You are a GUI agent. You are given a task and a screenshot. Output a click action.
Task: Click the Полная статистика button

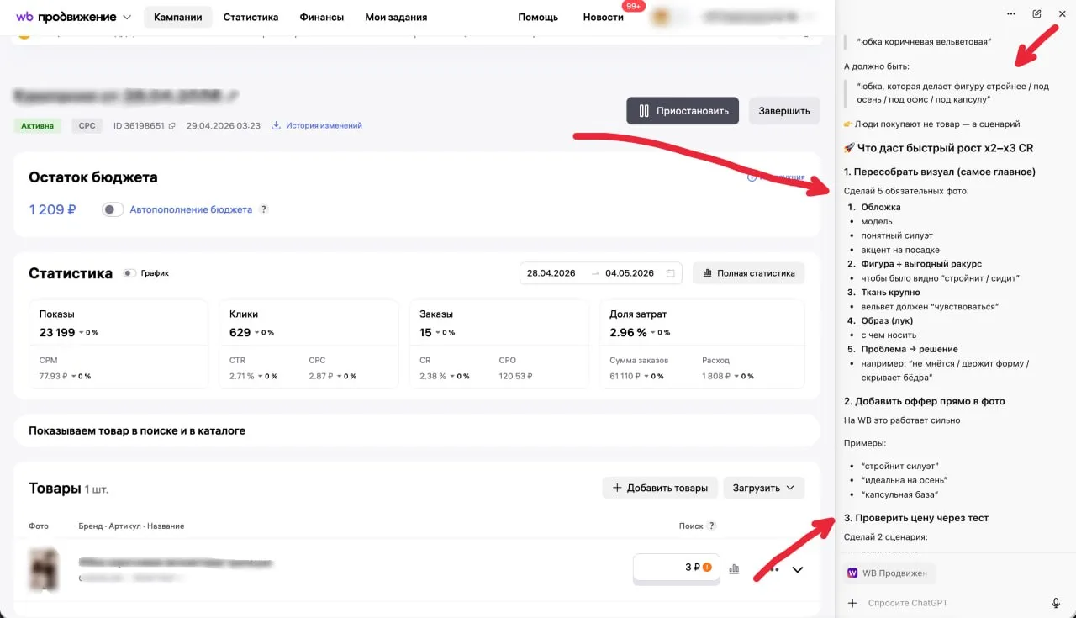[748, 273]
